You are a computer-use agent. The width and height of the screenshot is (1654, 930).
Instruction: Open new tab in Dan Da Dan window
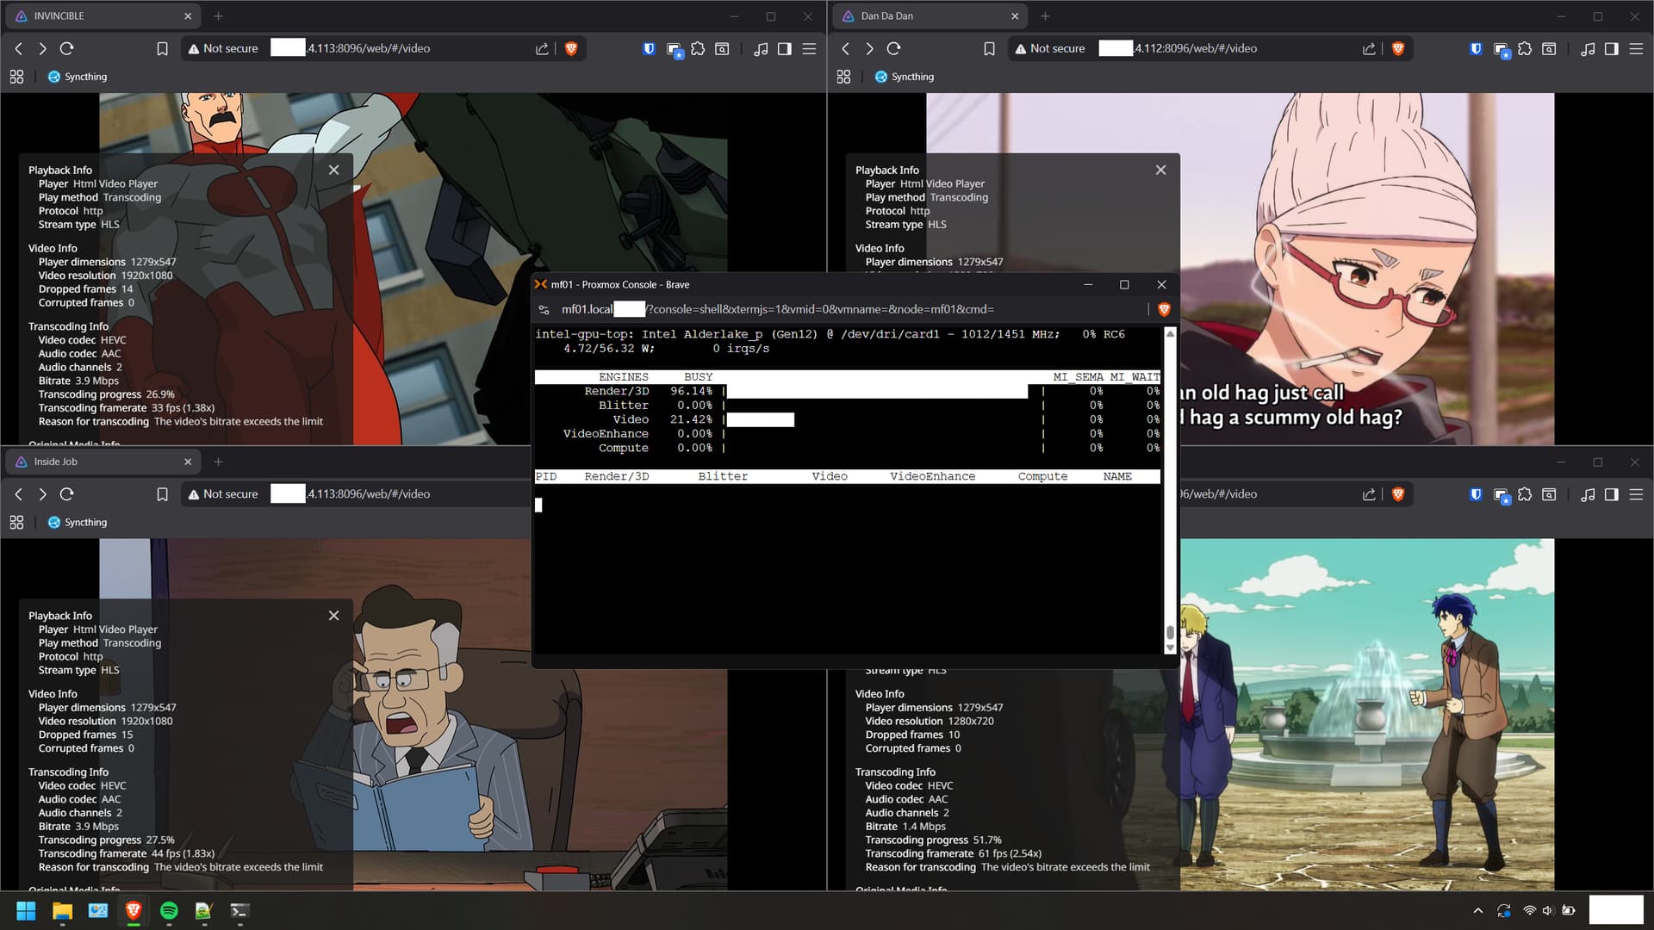click(x=1045, y=16)
